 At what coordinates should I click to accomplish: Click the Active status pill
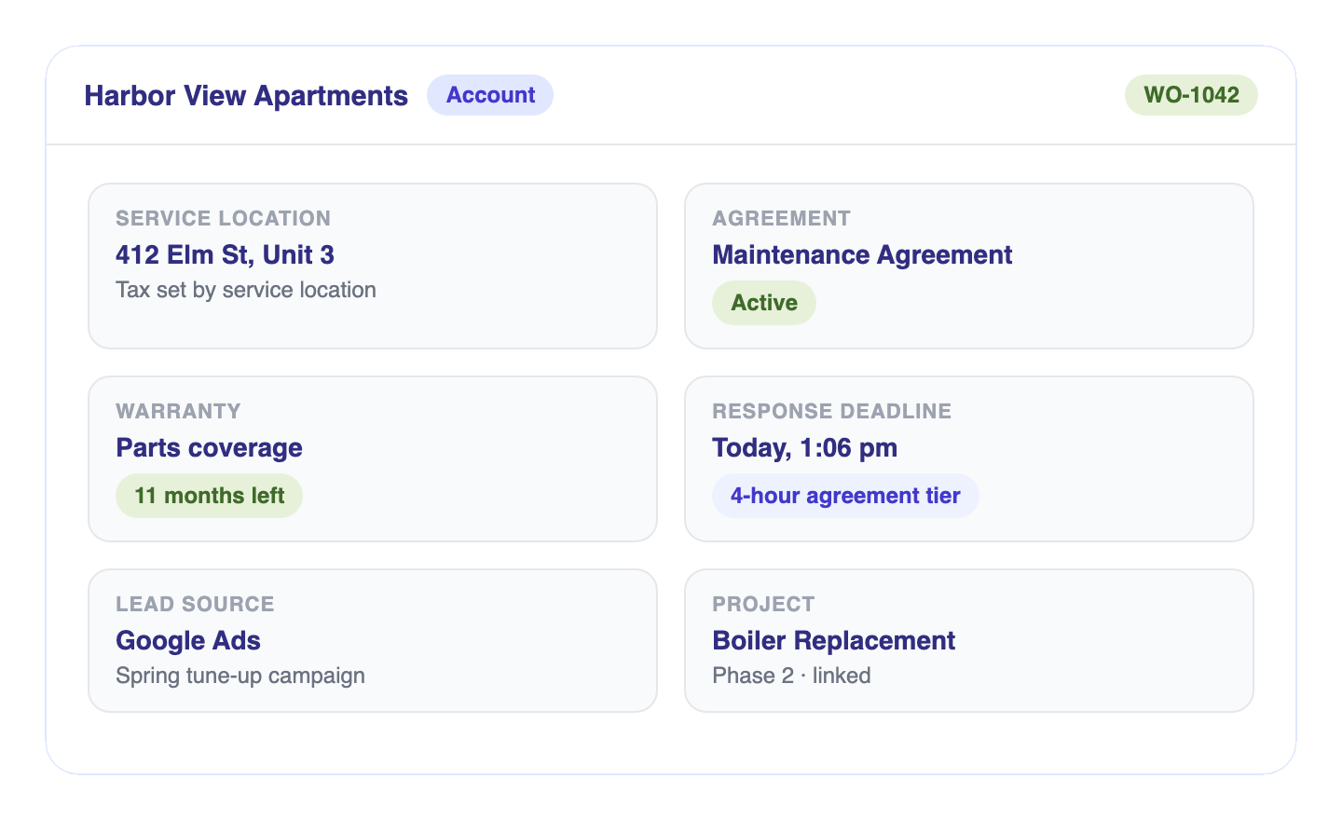coord(764,303)
